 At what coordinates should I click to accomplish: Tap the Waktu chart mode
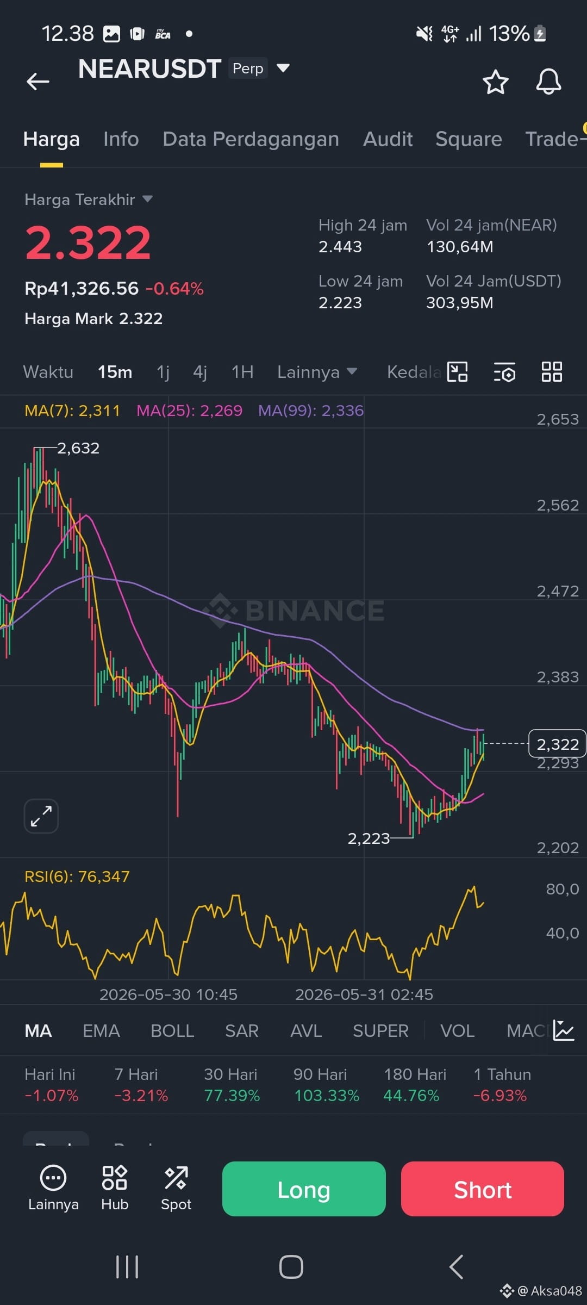pyautogui.click(x=48, y=372)
